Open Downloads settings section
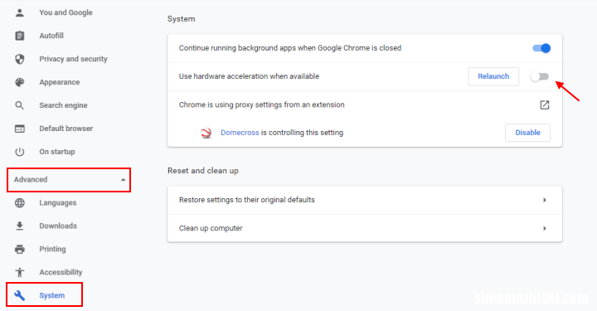The width and height of the screenshot is (597, 311). pos(58,226)
